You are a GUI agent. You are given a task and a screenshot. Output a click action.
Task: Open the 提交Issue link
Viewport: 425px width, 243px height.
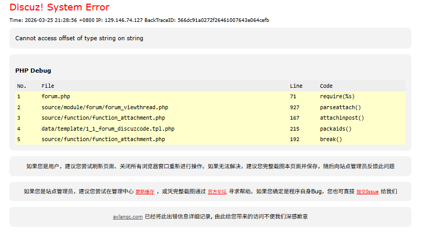[367, 192]
